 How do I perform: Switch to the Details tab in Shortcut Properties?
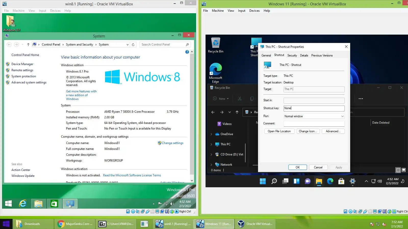point(304,55)
